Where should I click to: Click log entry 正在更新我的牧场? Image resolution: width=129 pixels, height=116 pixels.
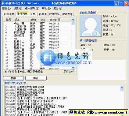pyautogui.click(x=23, y=95)
